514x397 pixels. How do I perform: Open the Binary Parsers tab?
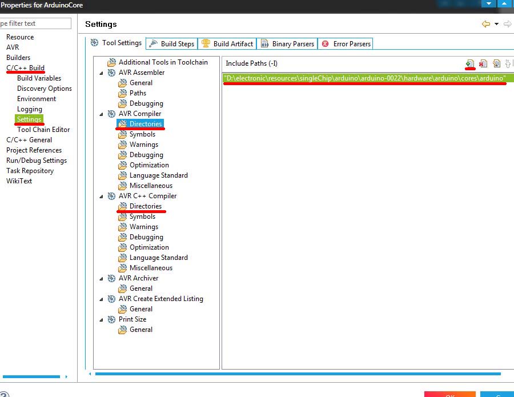coord(287,43)
